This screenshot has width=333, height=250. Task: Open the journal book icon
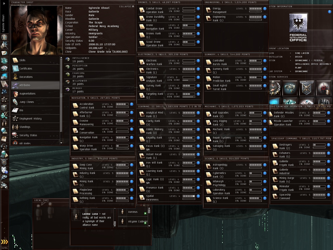pyautogui.click(x=4, y=139)
